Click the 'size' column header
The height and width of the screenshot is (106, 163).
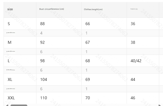click(x=10, y=9)
